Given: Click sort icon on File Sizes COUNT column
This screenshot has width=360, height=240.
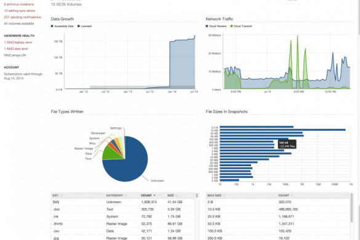Looking at the screenshot, I should pyautogui.click(x=292, y=196).
